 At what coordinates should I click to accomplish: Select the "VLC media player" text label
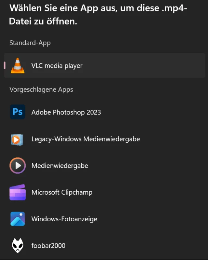pyautogui.click(x=57, y=66)
